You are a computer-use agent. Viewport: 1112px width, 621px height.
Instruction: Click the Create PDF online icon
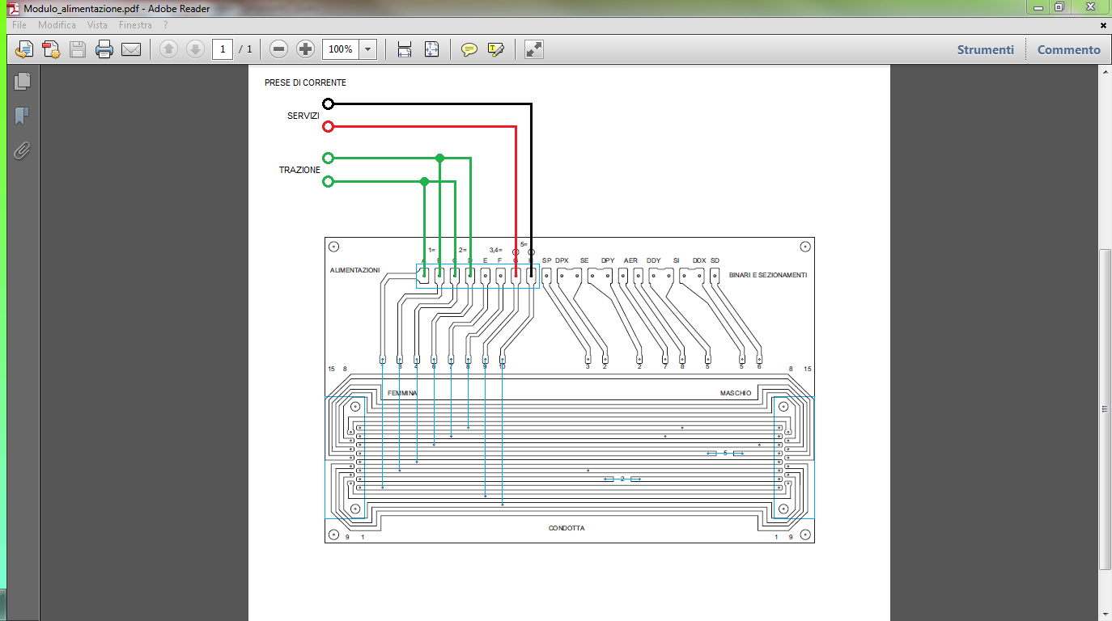(50, 49)
